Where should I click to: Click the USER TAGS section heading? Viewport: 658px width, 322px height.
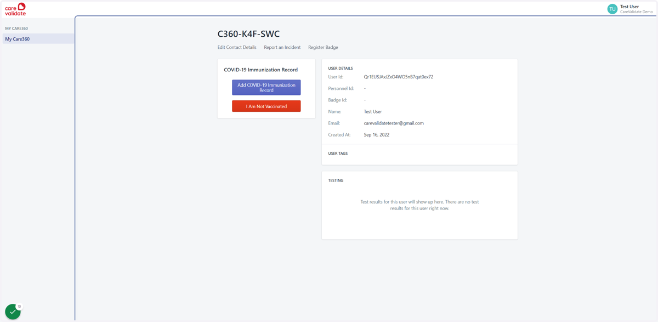338,154
